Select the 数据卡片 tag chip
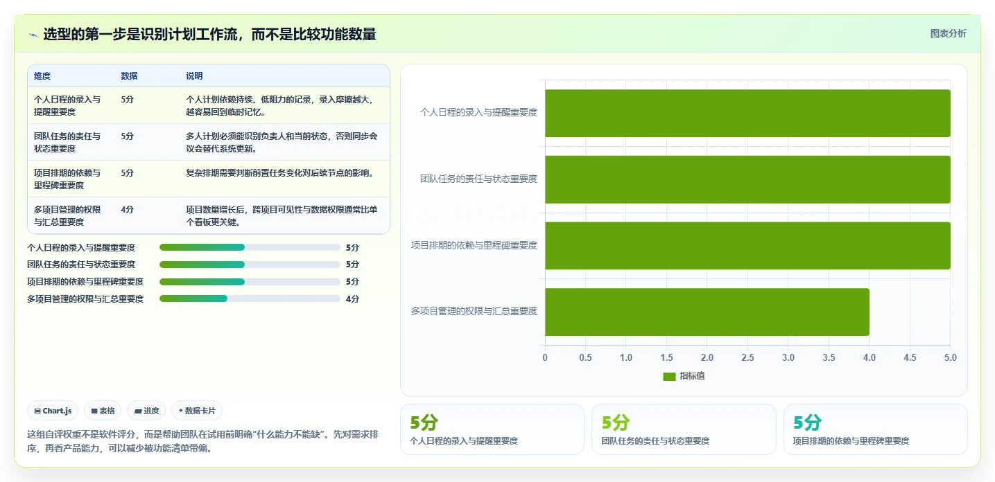The image size is (995, 482). tap(197, 411)
